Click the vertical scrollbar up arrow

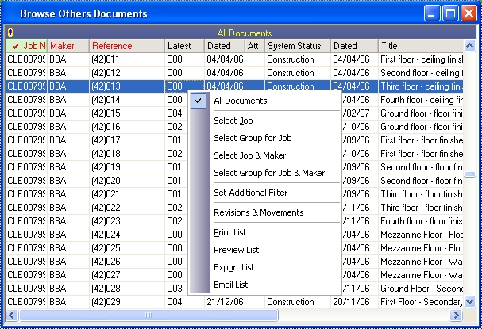tap(469, 46)
